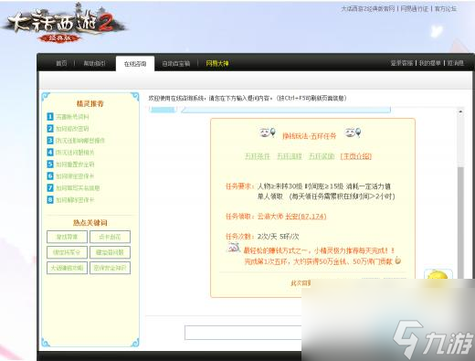Screen dimensions: 475x361
Task: Open the 大话西游2经典版官网 link at the top
Action: click(x=368, y=9)
